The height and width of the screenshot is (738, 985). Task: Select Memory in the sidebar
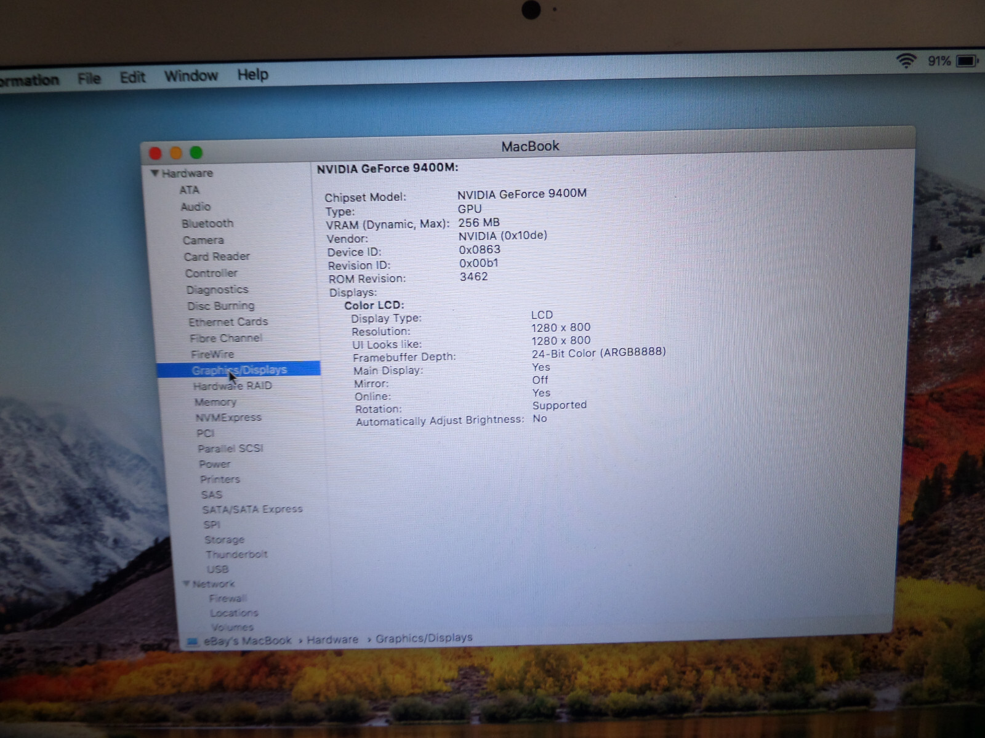pos(215,402)
